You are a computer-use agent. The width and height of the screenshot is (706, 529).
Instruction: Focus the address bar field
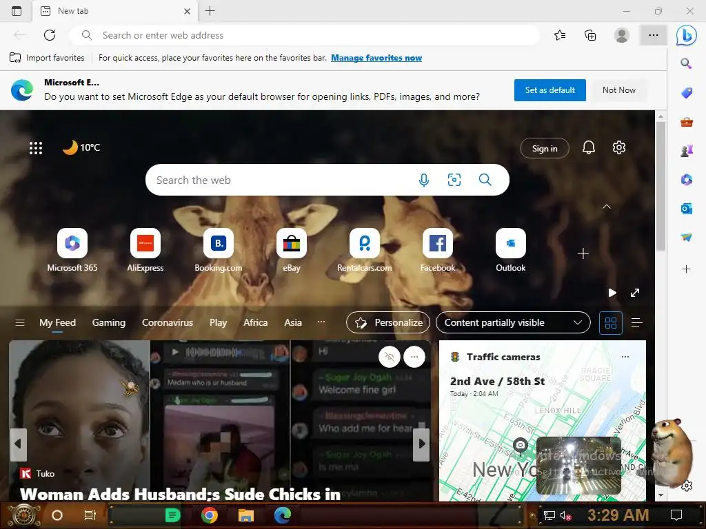click(x=304, y=35)
